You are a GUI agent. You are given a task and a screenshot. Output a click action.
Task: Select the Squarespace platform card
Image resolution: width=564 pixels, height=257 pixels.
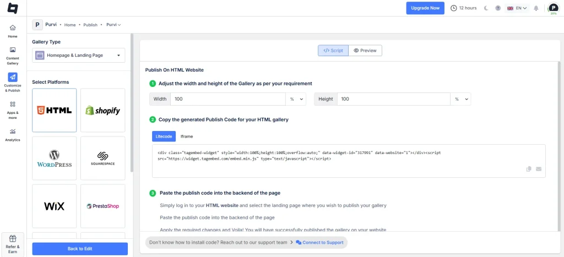click(103, 158)
